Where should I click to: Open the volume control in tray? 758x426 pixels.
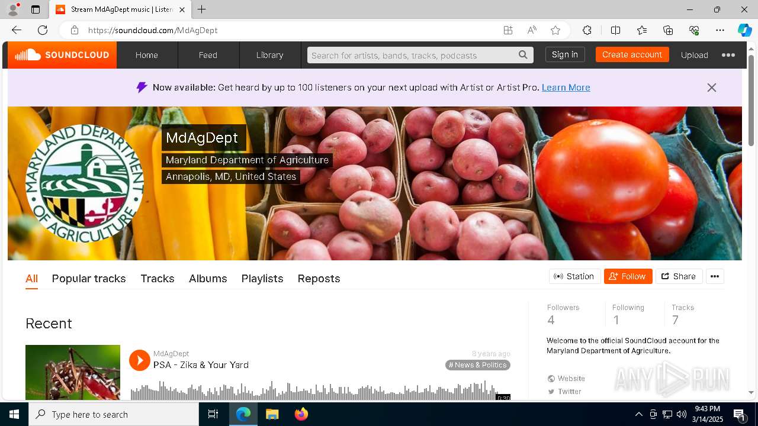(x=682, y=414)
